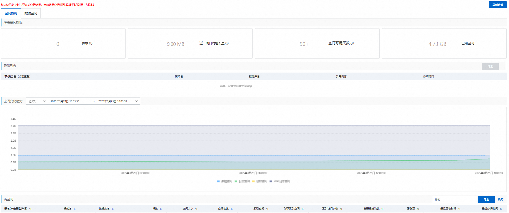Sort by 索引空间 using its sort icon
Viewport: 509px width, 213px height.
point(267,209)
